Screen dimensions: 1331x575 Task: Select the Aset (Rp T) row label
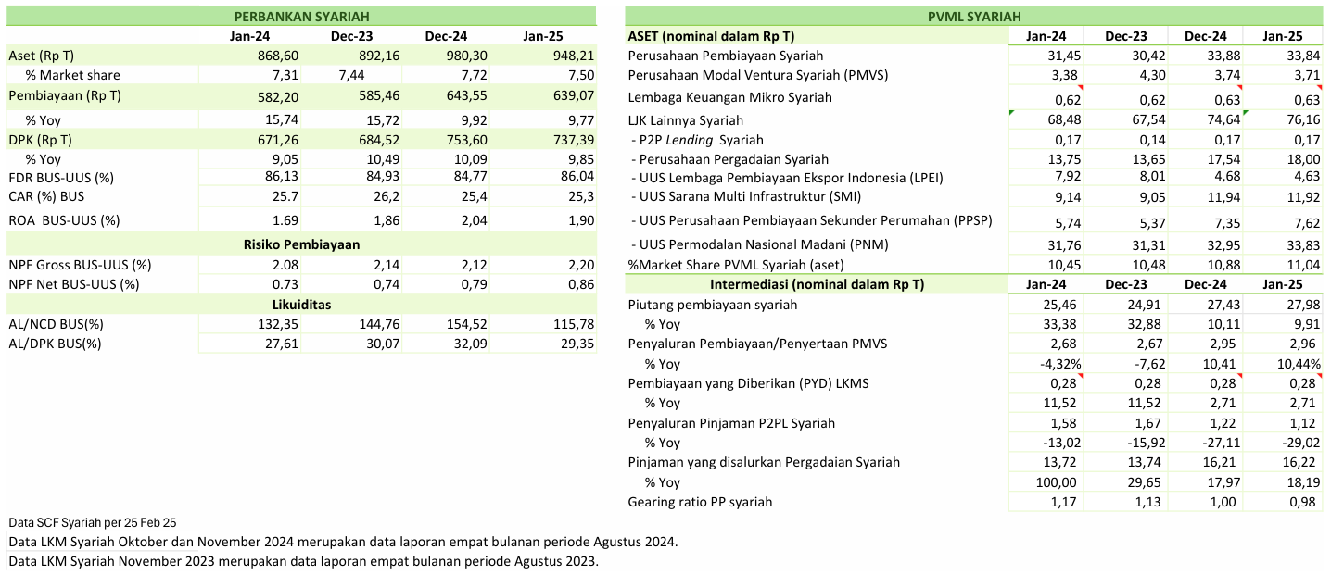(41, 56)
